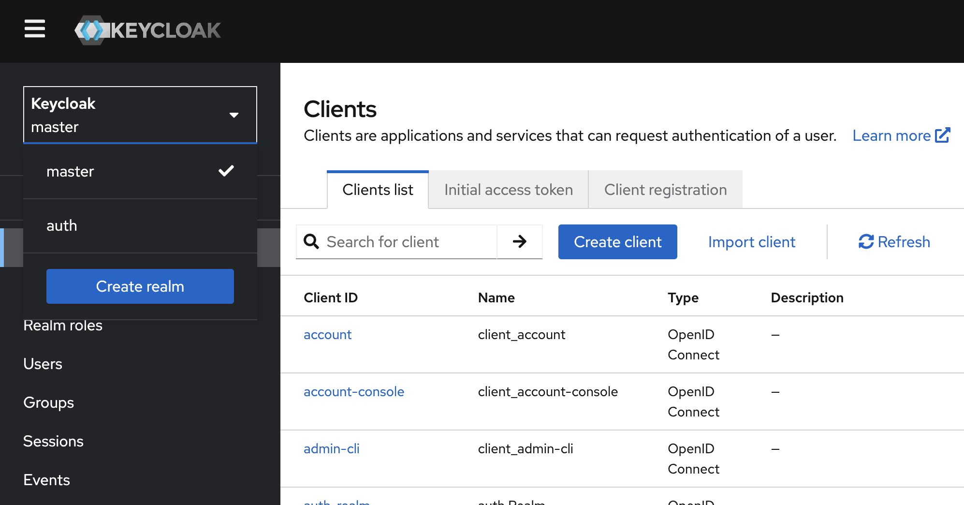
Task: Open the account-console client link
Action: 354,392
